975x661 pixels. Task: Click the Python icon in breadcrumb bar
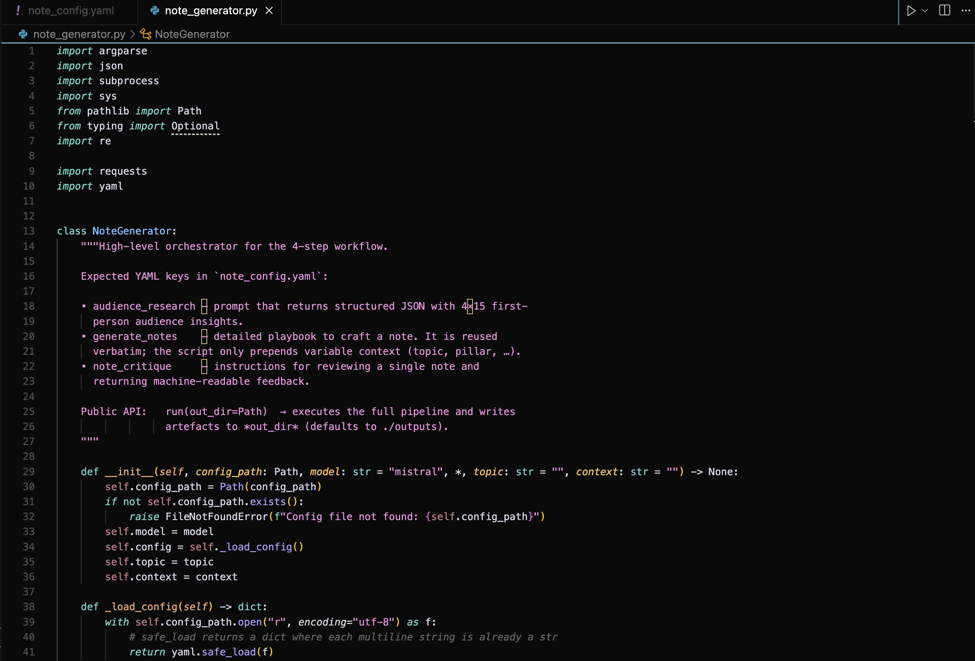tap(23, 34)
